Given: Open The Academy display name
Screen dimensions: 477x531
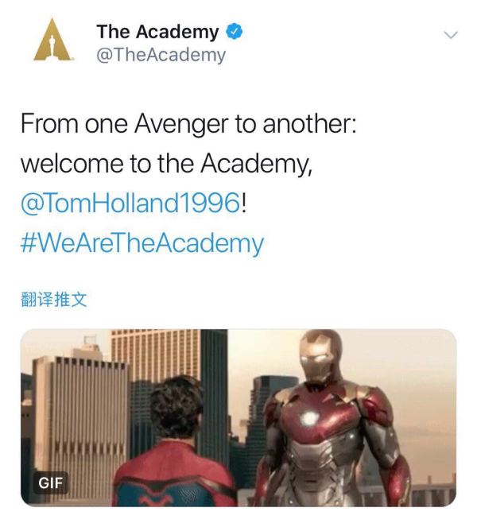Looking at the screenshot, I should coord(157,32).
